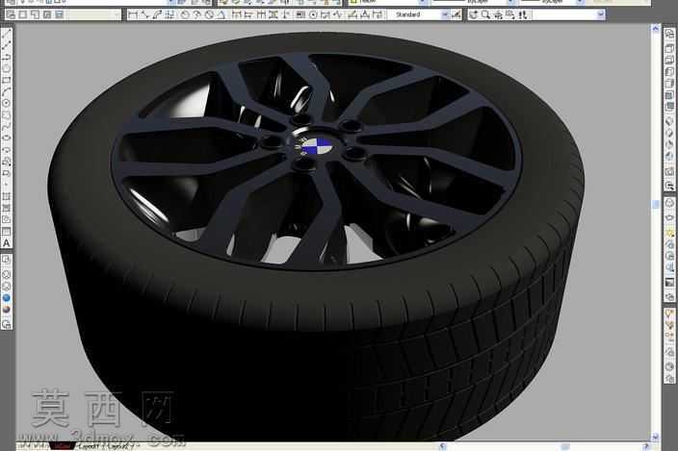Click the Quick Dimension tool
Screen dimensions: 678x451
[236, 15]
